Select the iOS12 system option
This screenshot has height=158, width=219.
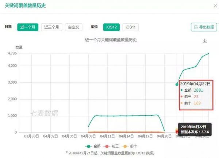tap(111, 27)
